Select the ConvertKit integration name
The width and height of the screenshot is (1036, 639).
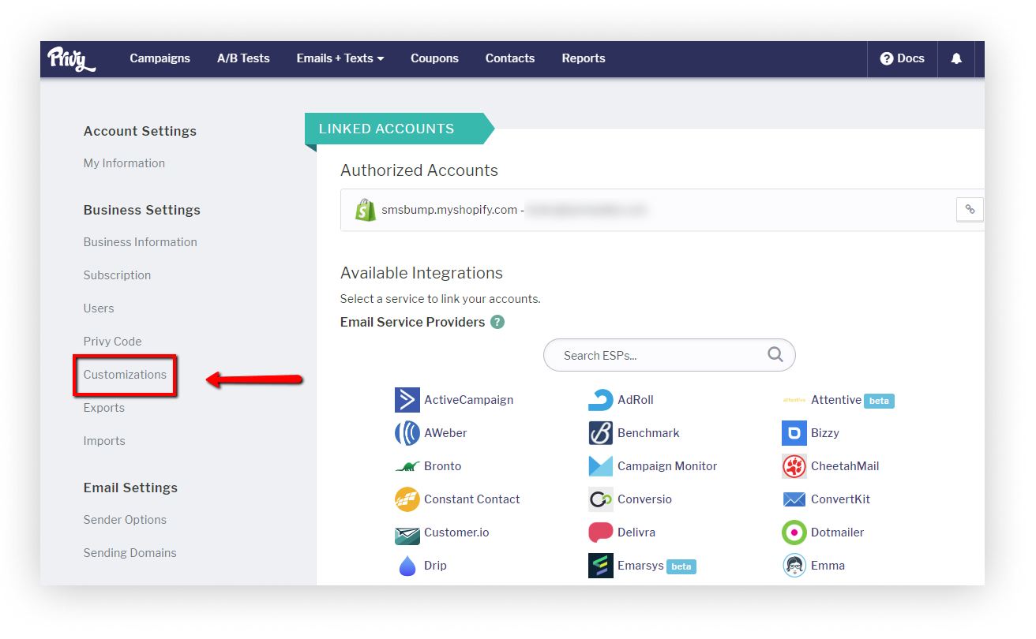(840, 499)
